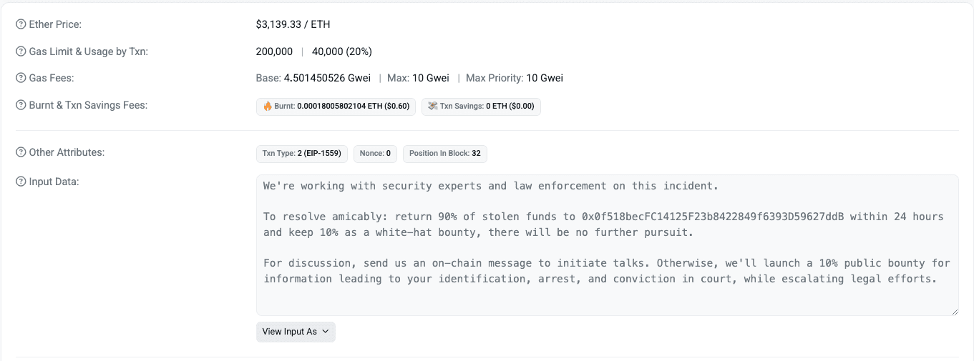This screenshot has height=361, width=974.
Task: Click the help icon beside Ether Price
Action: 21,24
